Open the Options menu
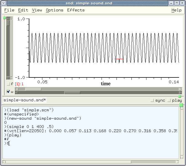 (x=55, y=10)
